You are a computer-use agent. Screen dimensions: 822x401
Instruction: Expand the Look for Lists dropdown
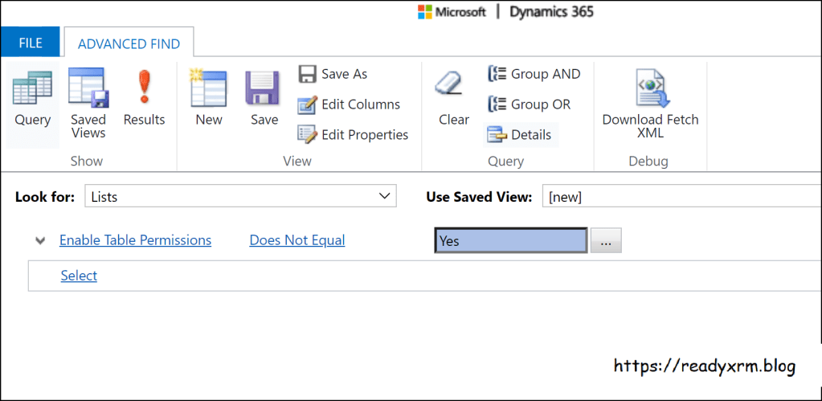[x=240, y=197]
